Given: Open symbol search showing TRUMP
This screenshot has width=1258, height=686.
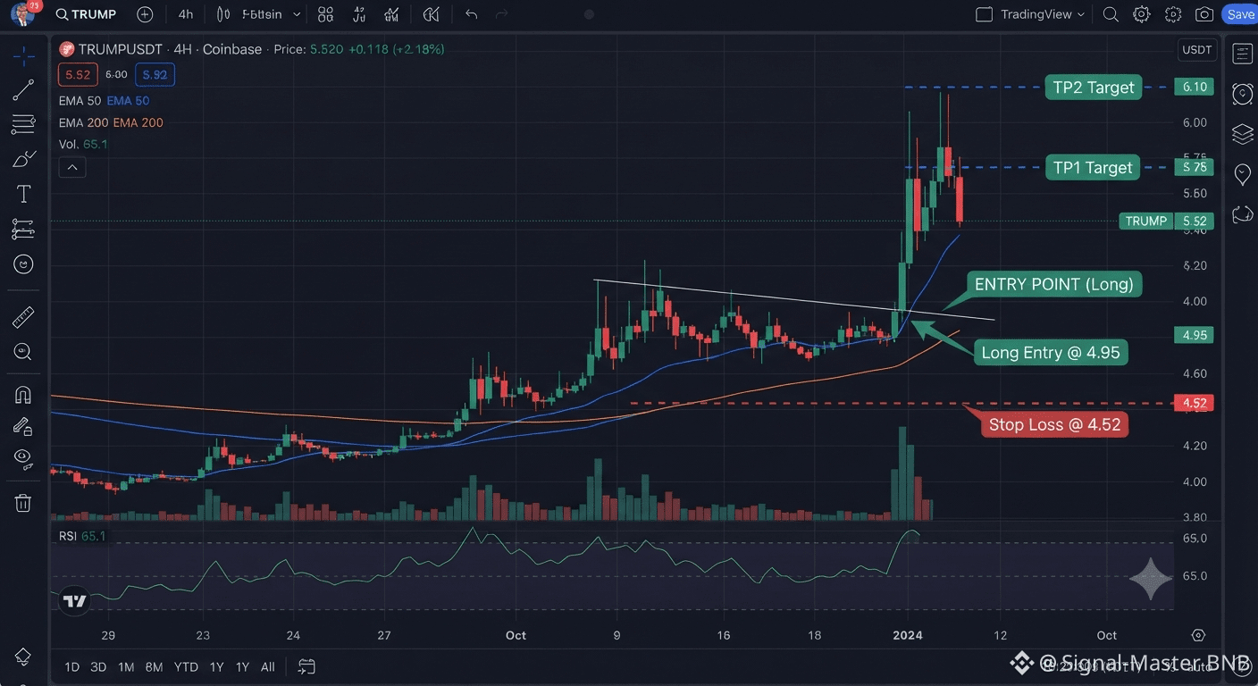Looking at the screenshot, I should point(86,14).
